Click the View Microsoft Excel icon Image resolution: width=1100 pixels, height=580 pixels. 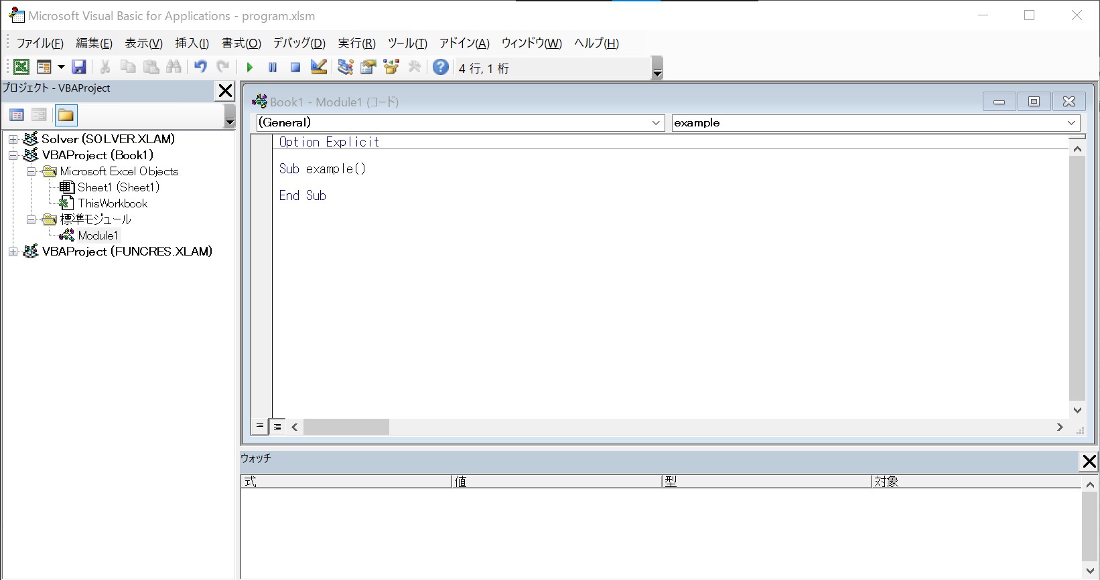(21, 67)
